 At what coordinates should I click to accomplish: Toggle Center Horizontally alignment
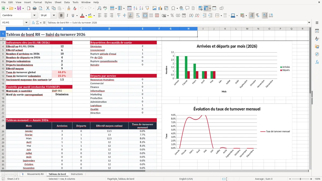point(105,16)
